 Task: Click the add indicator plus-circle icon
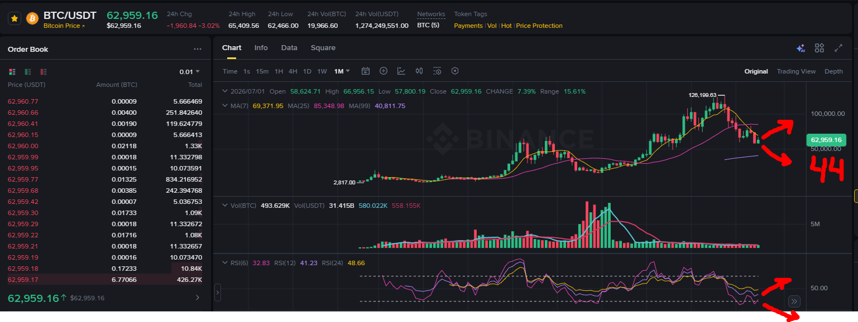(x=384, y=71)
